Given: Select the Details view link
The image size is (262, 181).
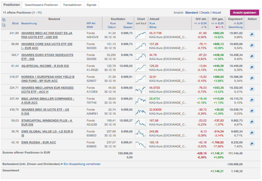Looking at the screenshot, I should coord(205,13).
